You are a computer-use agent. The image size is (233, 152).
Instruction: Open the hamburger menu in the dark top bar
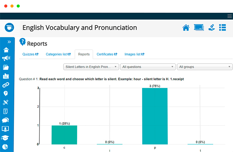(230, 16)
